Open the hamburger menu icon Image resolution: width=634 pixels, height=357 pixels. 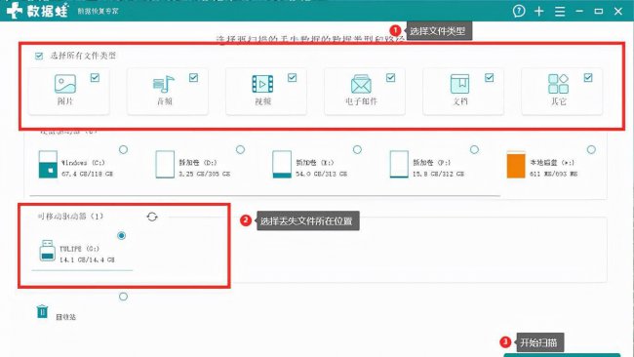pos(560,12)
